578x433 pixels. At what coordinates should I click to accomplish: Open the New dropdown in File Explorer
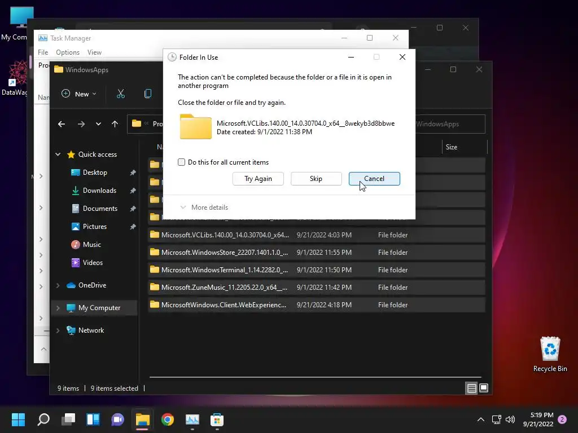(x=79, y=94)
